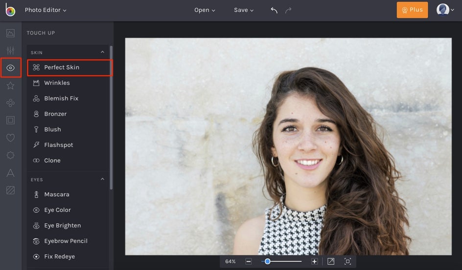Open the Overlays sidebar icon
This screenshot has height=270, width=462.
coord(10,155)
